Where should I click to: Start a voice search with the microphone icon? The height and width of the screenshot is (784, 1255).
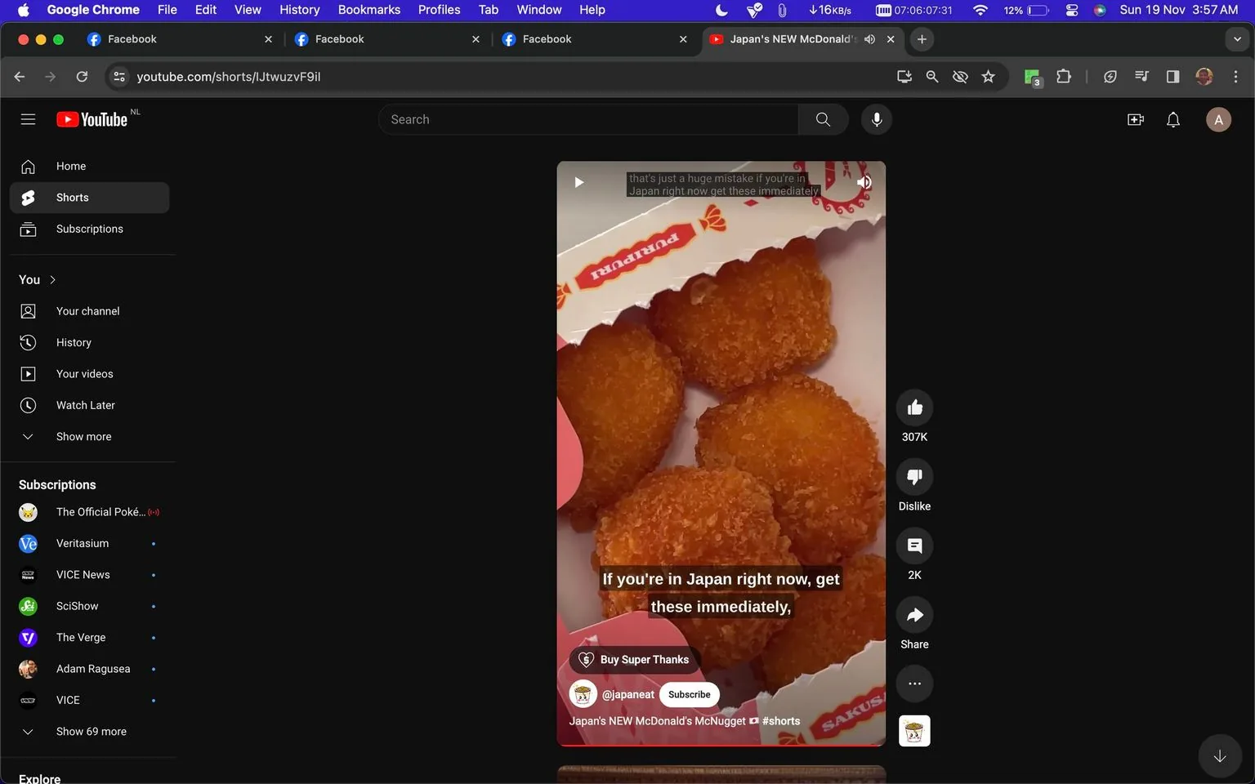(x=875, y=118)
